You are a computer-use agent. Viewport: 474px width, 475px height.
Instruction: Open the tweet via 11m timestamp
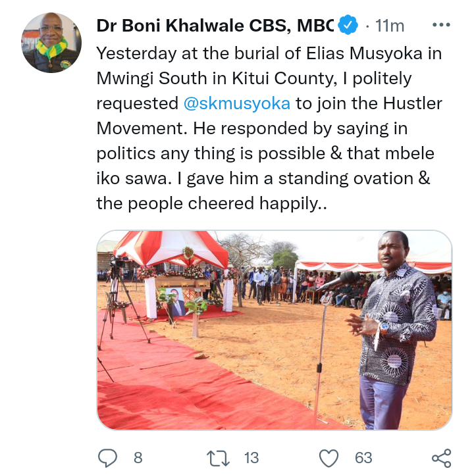coord(390,26)
